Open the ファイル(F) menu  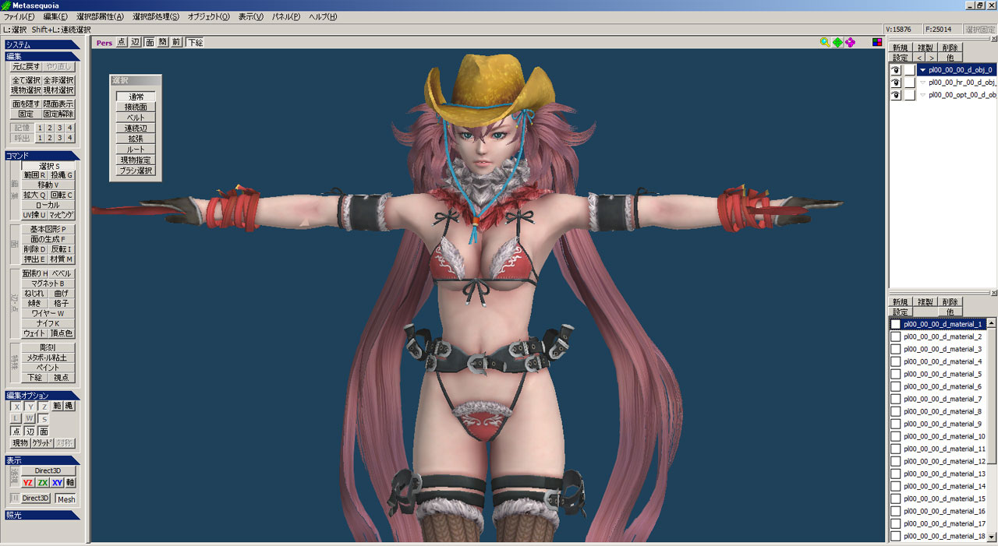19,17
